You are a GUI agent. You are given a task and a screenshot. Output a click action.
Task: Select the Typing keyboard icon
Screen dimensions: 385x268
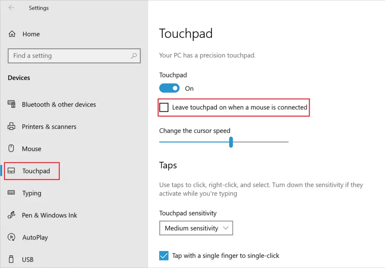tap(12, 193)
